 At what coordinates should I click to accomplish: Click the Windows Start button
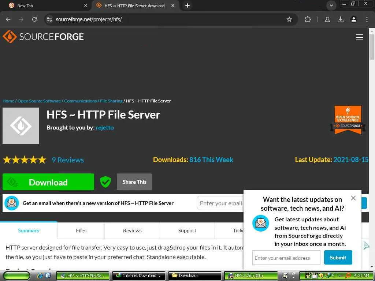pyautogui.click(x=17, y=276)
